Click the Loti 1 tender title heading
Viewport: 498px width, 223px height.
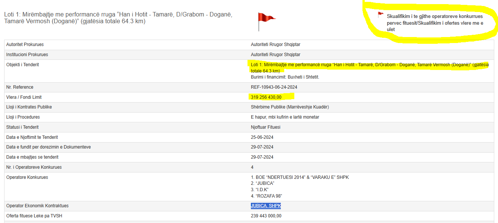point(118,18)
